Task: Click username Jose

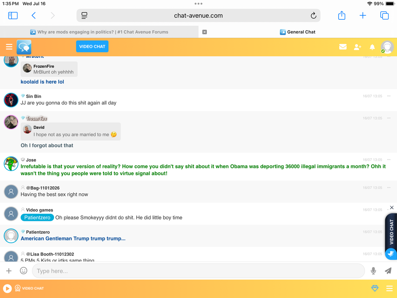Action: (31, 160)
